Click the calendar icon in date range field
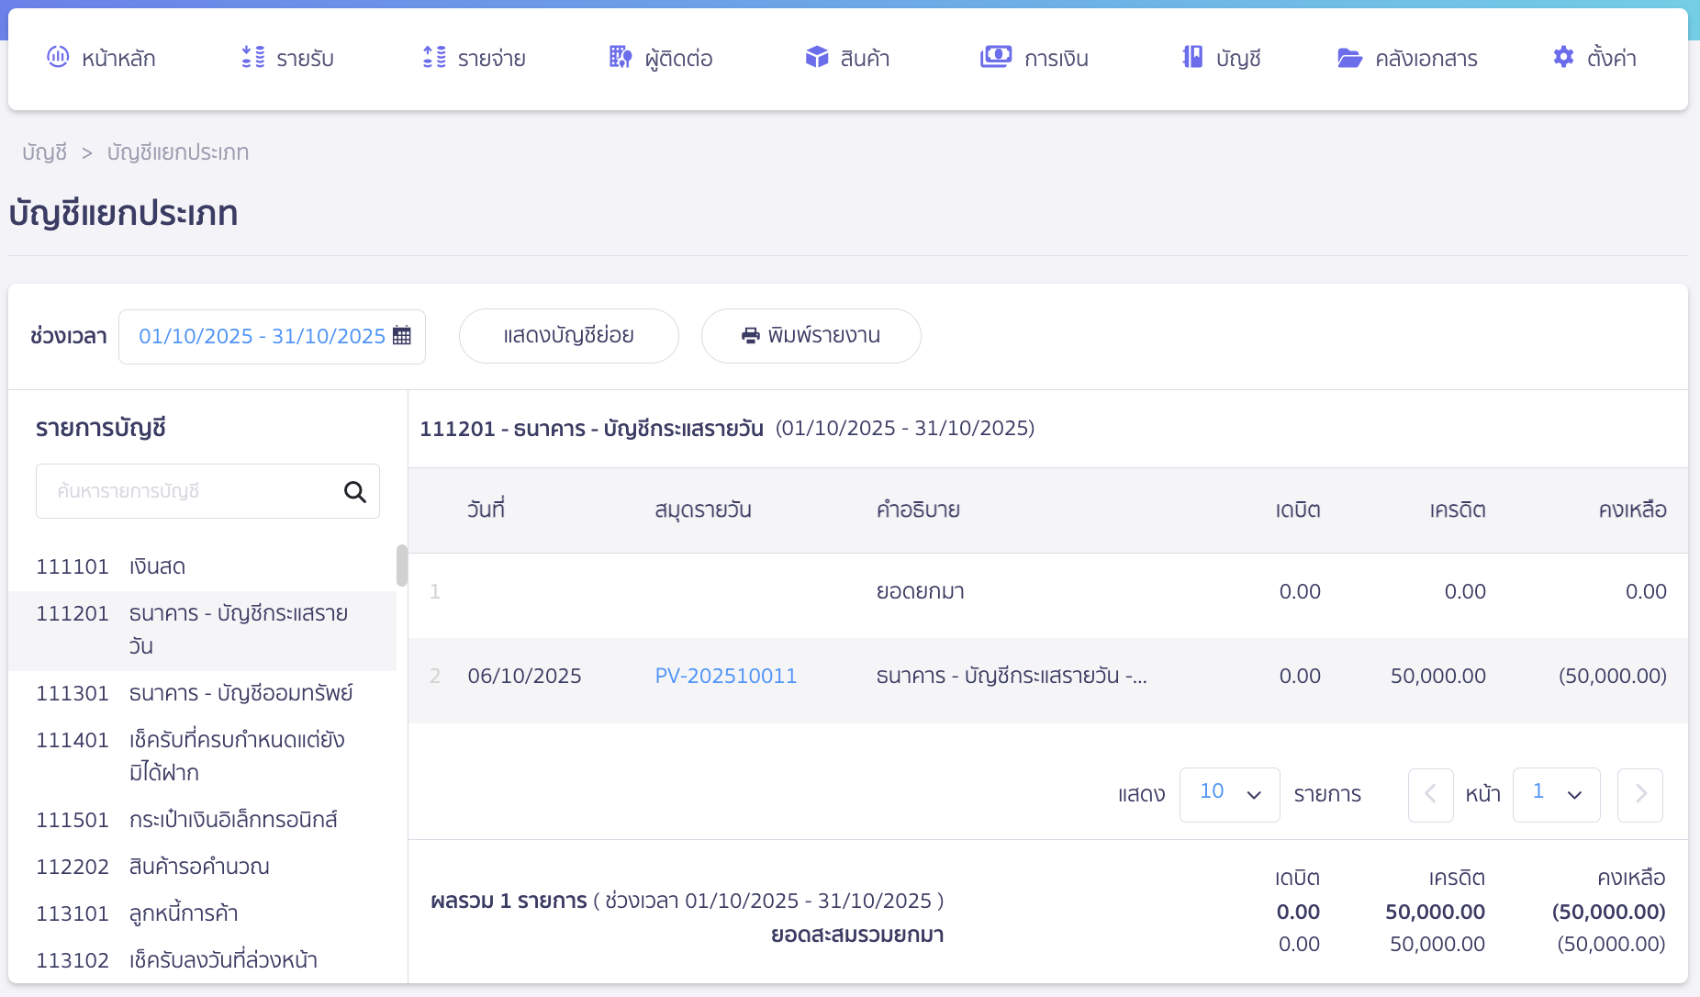 (402, 336)
